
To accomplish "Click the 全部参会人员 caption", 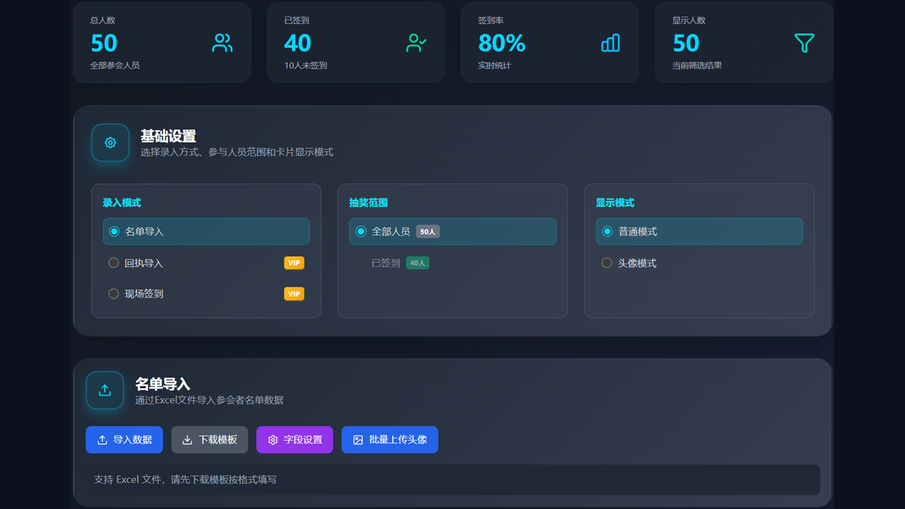I will (x=115, y=66).
